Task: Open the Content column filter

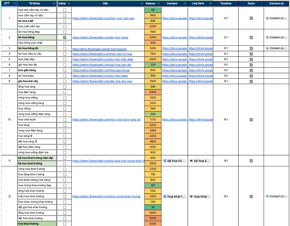Action: 185,4
